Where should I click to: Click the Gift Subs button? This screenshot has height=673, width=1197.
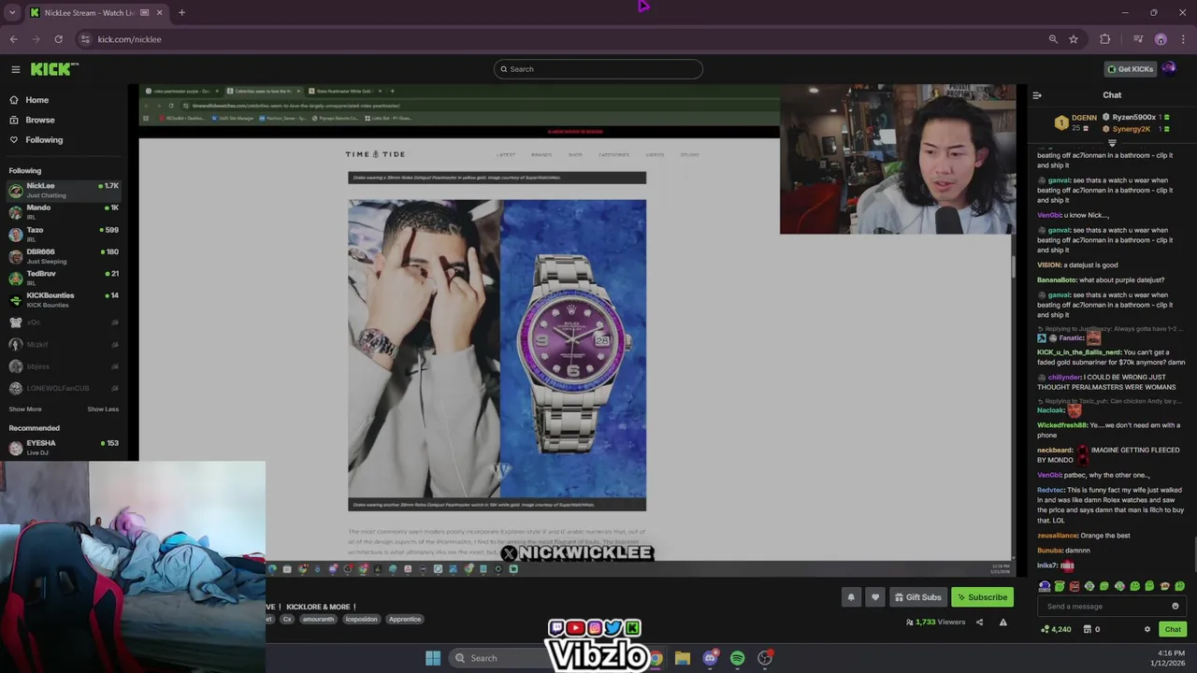pyautogui.click(x=917, y=597)
